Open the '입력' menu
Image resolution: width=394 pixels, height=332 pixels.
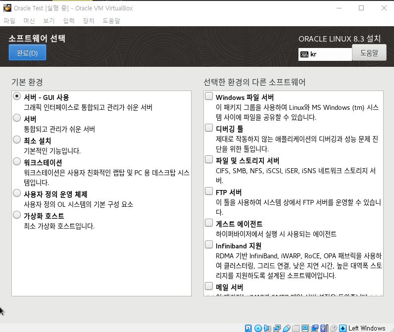(x=69, y=21)
